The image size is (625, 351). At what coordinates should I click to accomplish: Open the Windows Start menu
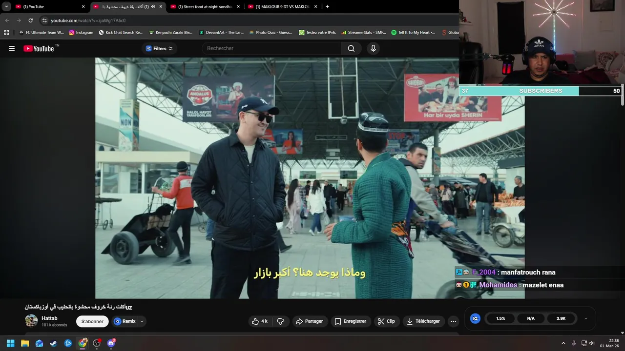coord(10,343)
